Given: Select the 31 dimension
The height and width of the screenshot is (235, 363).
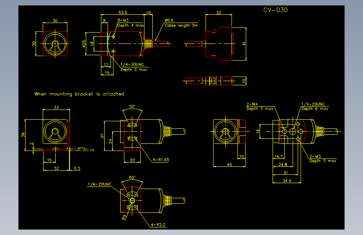Looking at the screenshot, I should click(286, 173).
